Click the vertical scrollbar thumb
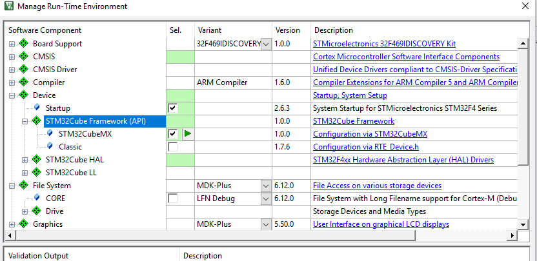Image resolution: width=537 pixels, height=261 pixels. click(x=523, y=107)
